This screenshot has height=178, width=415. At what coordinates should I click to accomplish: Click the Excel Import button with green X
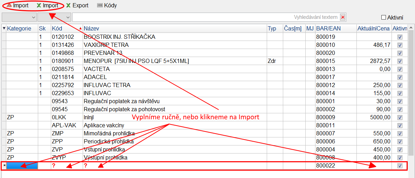coord(47,6)
